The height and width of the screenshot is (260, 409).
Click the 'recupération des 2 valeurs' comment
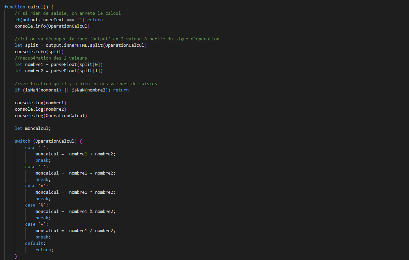point(50,58)
